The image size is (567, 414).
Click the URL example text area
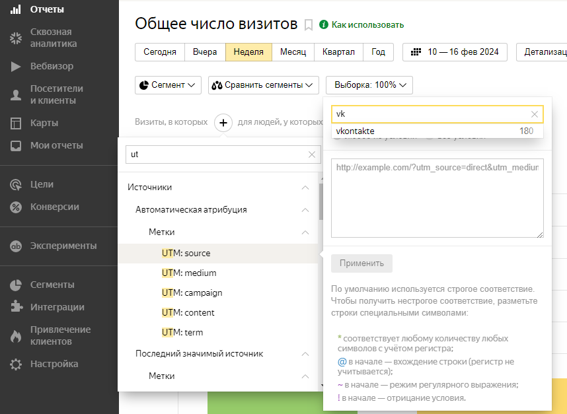(x=437, y=198)
